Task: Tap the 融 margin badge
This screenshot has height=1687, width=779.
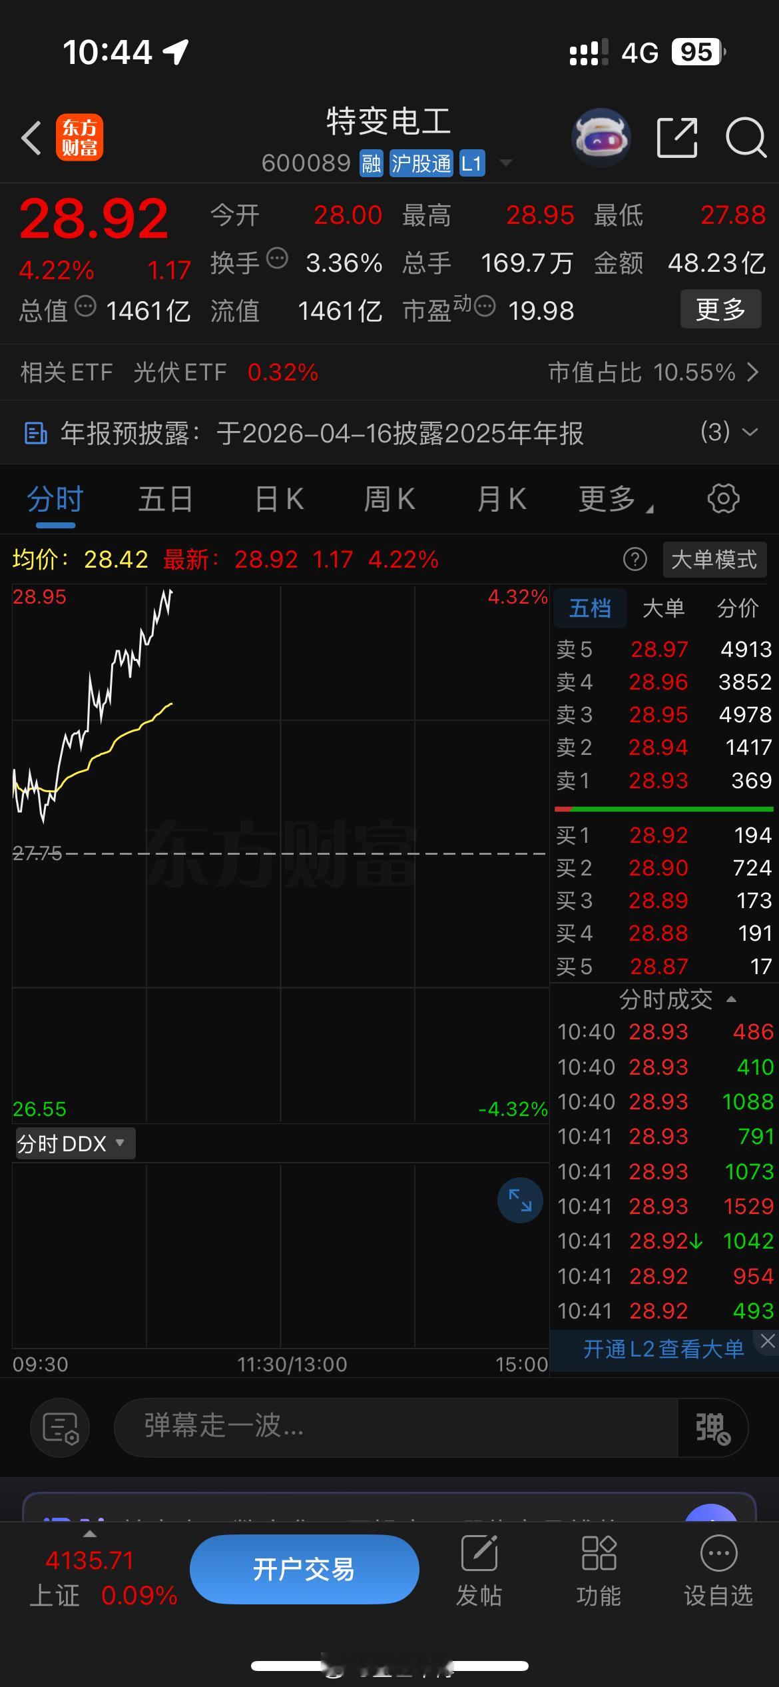Action: point(371,163)
